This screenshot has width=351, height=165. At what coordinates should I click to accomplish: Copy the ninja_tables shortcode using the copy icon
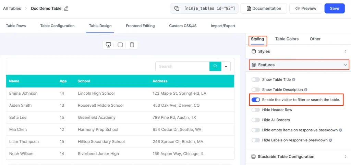[x=177, y=9]
